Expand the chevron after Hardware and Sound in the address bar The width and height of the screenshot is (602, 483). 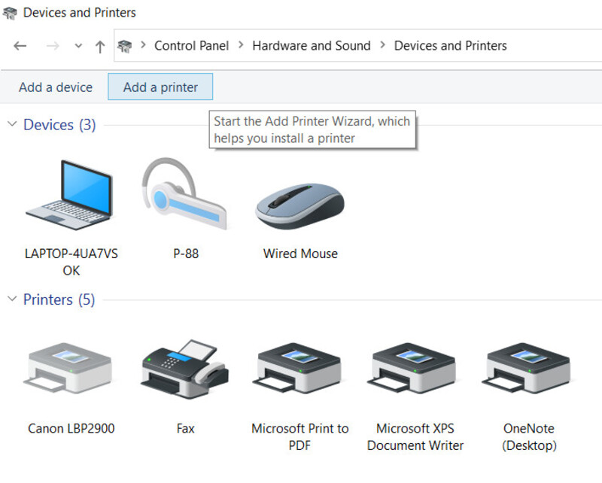(x=382, y=45)
